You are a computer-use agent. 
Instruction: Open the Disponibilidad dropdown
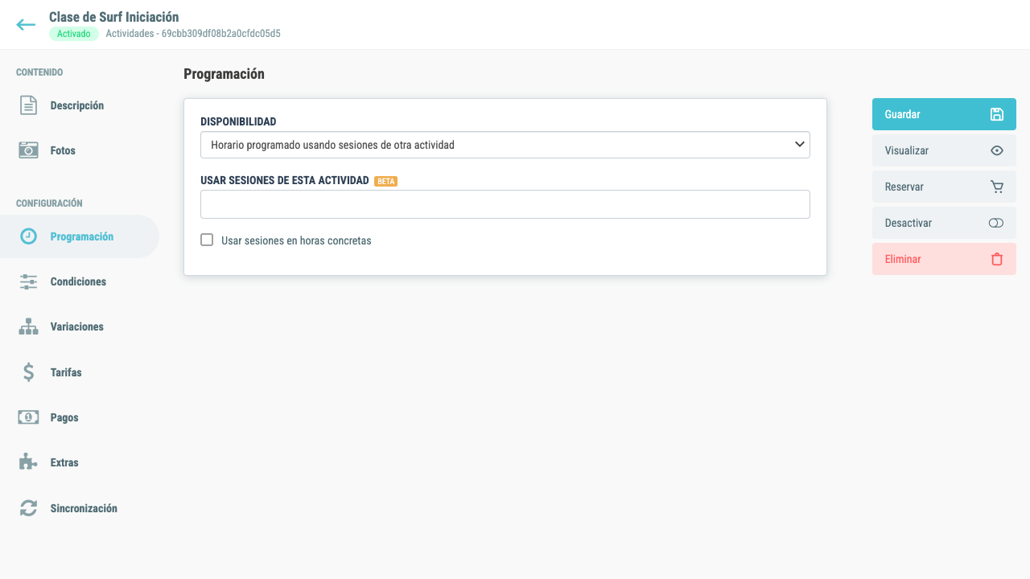(505, 145)
